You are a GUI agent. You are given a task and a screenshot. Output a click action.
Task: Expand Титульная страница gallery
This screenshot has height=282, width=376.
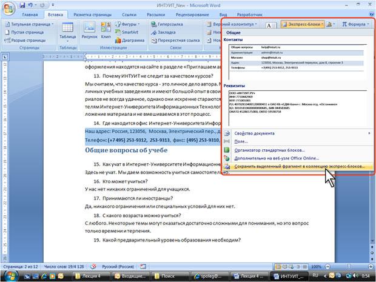[29, 24]
